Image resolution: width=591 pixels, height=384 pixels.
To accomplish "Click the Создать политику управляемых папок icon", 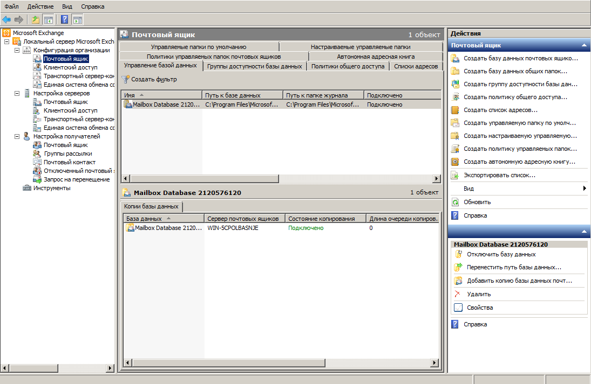I will pos(456,149).
